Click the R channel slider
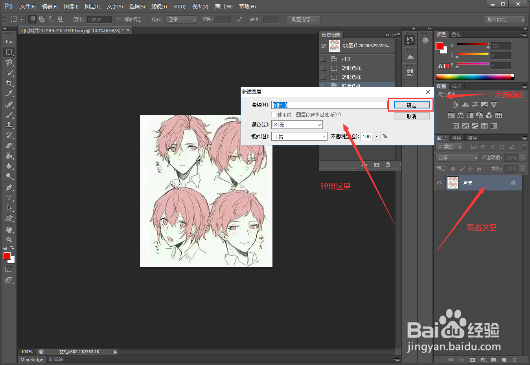The image size is (530, 365). pos(473,45)
